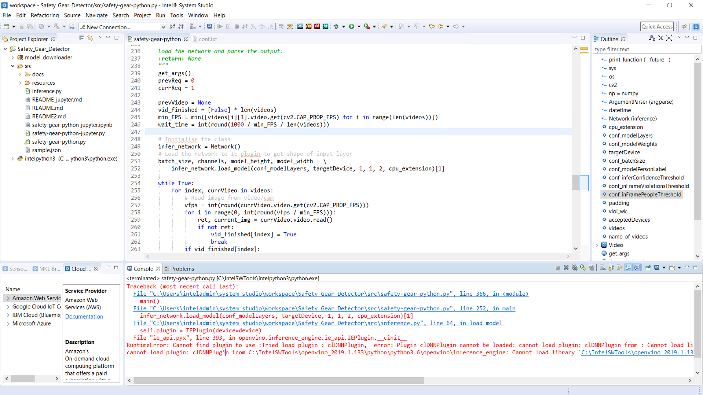Screen dimensions: 703x395
Task: Expand the Video class in Outline
Action: point(597,245)
